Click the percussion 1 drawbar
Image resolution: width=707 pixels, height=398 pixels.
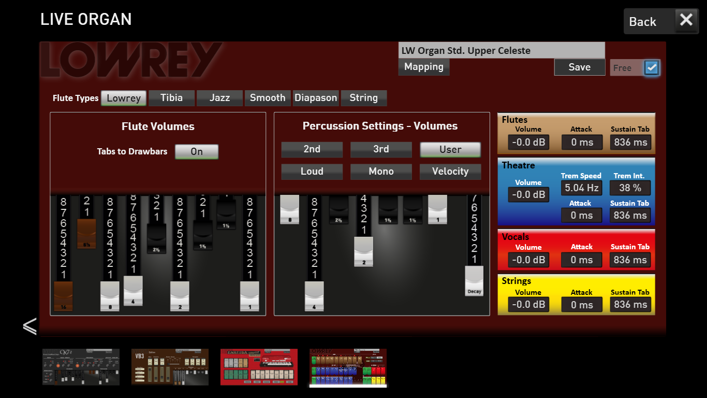pyautogui.click(x=437, y=209)
